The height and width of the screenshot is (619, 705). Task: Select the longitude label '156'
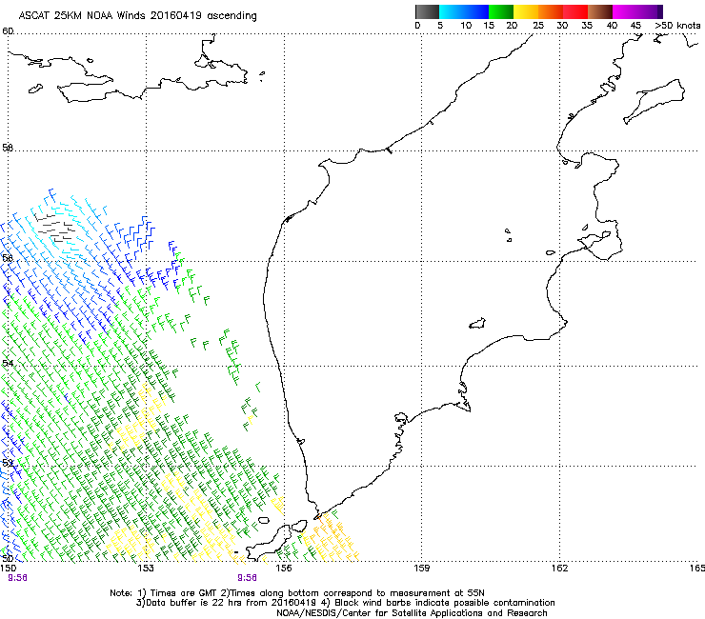pyautogui.click(x=284, y=569)
